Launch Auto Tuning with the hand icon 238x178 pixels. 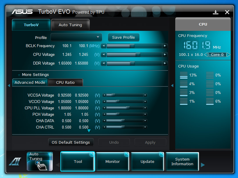[x=40, y=161]
